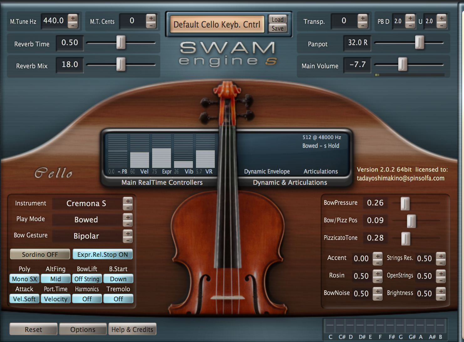Click the Reset button
Viewport: 464px width, 342px height.
[x=34, y=329]
